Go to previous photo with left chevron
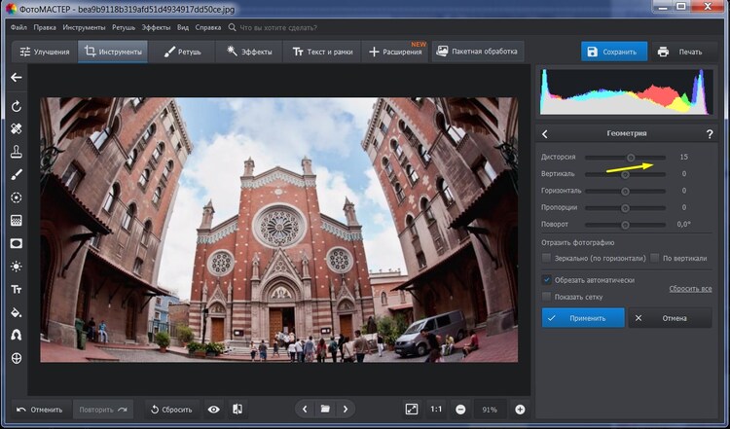The image size is (730, 429). pos(304,410)
